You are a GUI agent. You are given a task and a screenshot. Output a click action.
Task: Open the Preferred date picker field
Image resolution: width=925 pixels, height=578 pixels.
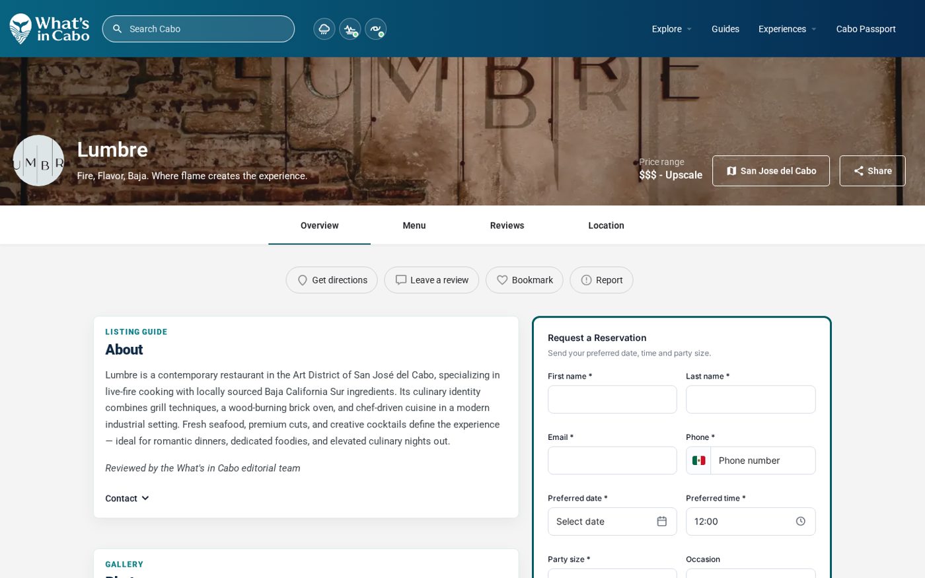[x=612, y=521]
